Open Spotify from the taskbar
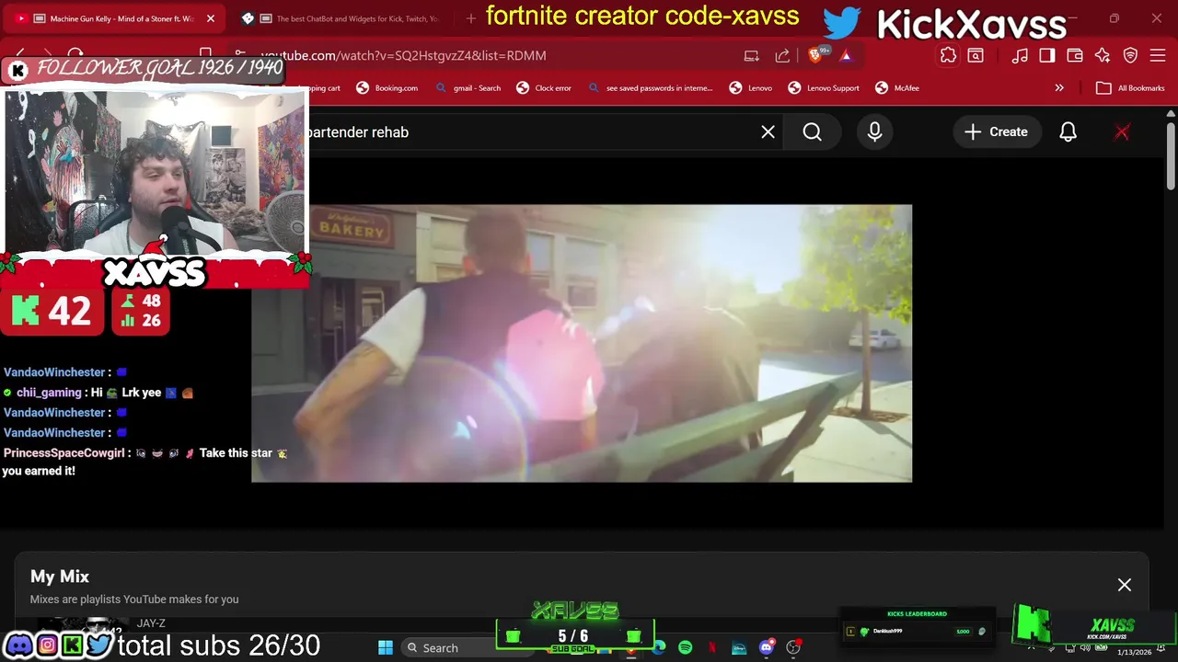The width and height of the screenshot is (1178, 662). pyautogui.click(x=686, y=647)
